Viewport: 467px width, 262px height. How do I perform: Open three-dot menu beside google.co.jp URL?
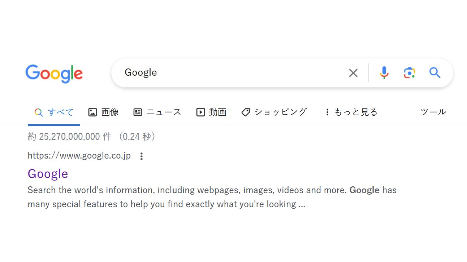click(142, 156)
